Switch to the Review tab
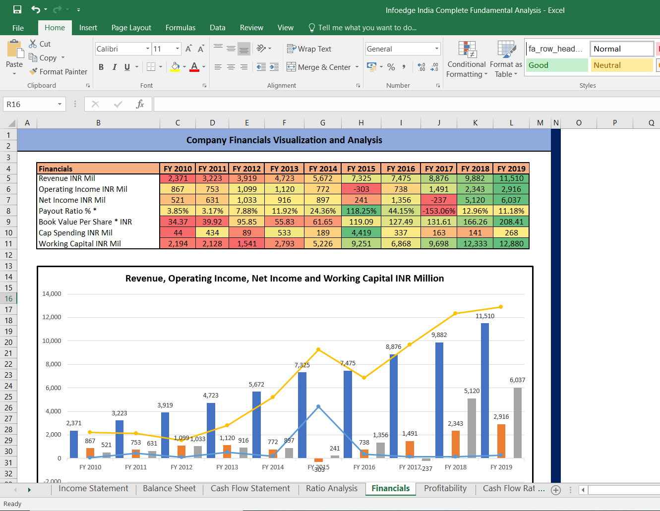Image resolution: width=660 pixels, height=511 pixels. pyautogui.click(x=251, y=28)
